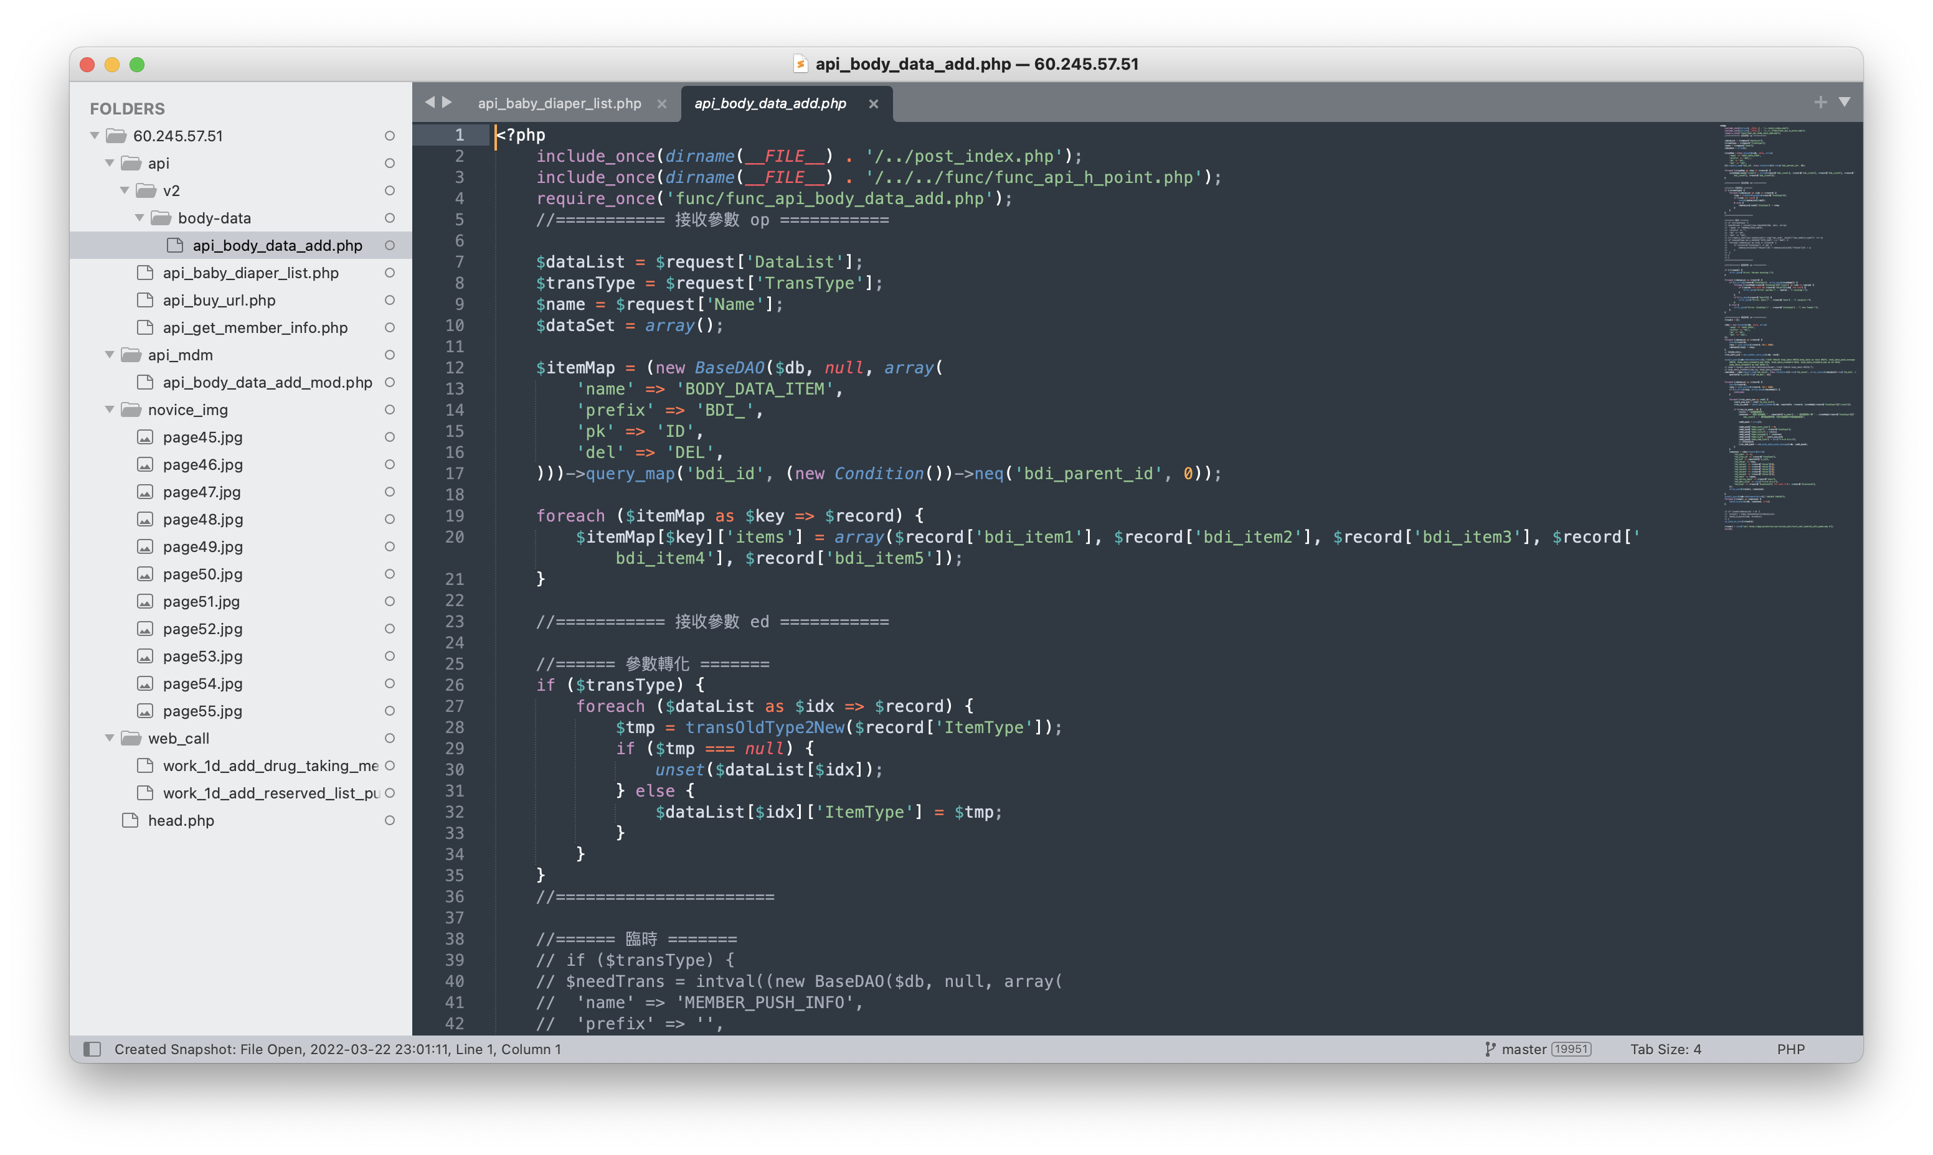Close the api_baby_diaper_list.php tab
Viewport: 1933px width, 1155px height.
point(662,103)
